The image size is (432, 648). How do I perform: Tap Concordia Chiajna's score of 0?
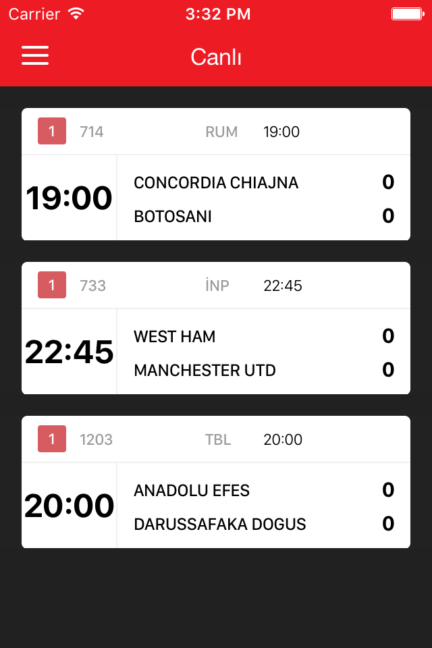pyautogui.click(x=388, y=182)
